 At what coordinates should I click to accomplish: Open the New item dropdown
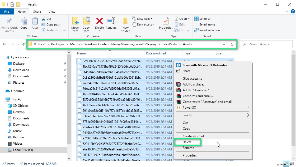click(x=142, y=19)
